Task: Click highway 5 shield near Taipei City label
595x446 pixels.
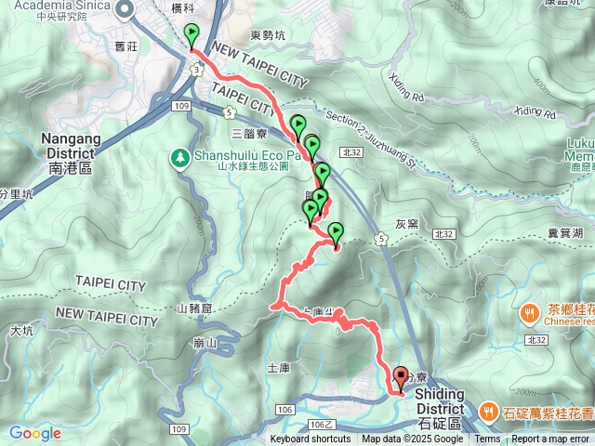Action: 230,112
